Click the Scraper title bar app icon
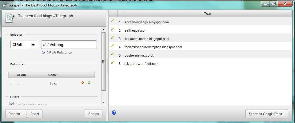 coord(4,5)
